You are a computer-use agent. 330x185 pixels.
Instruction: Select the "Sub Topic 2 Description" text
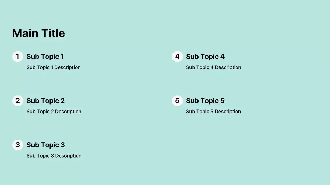pos(54,112)
